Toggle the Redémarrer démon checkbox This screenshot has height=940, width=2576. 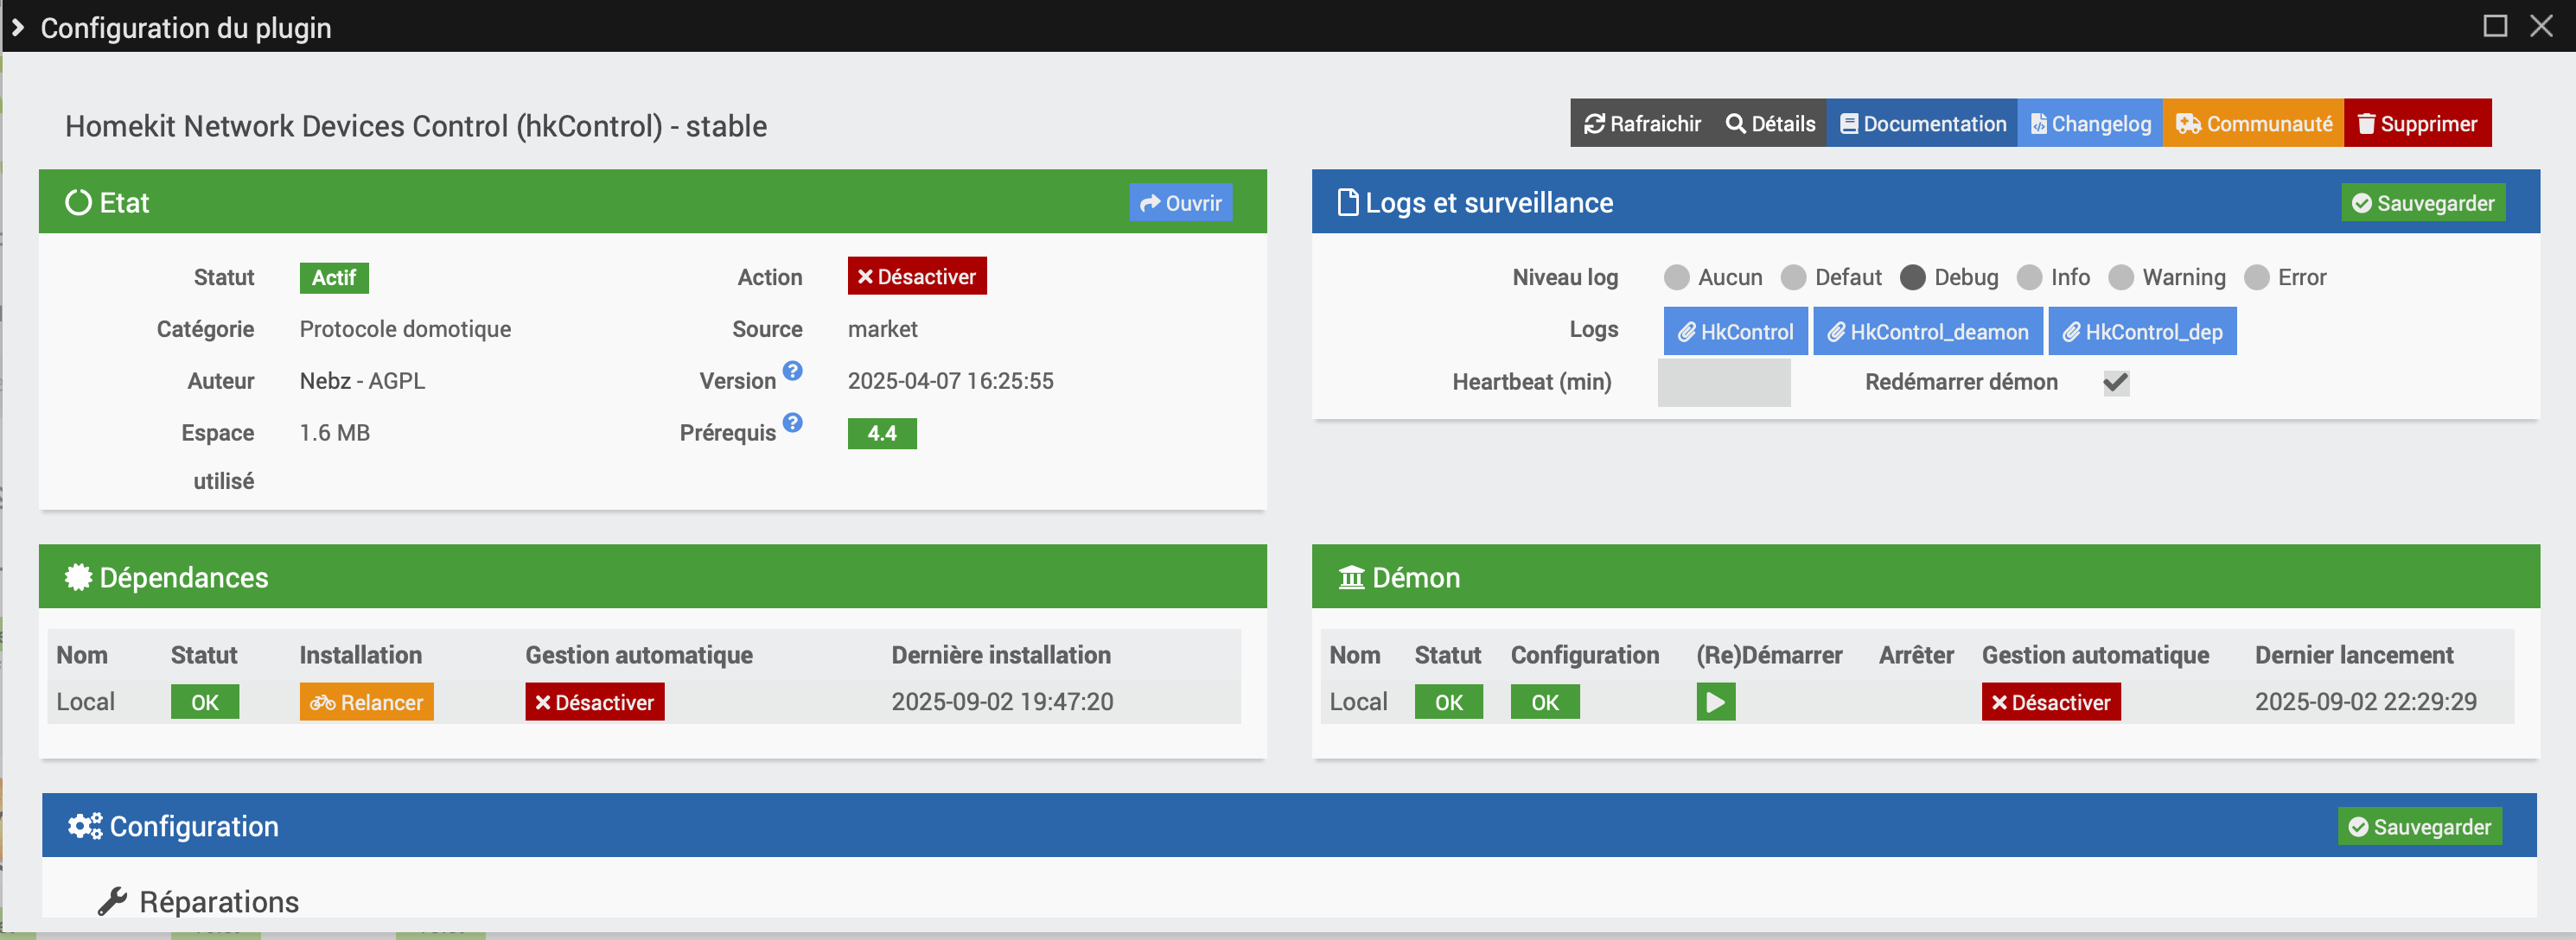click(2116, 382)
